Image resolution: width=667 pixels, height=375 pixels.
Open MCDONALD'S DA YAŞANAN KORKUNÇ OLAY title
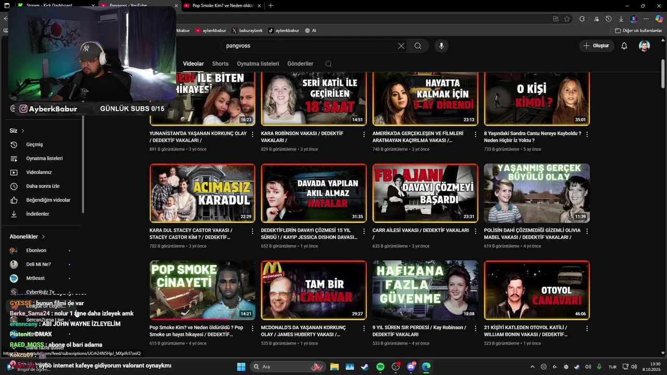[303, 331]
